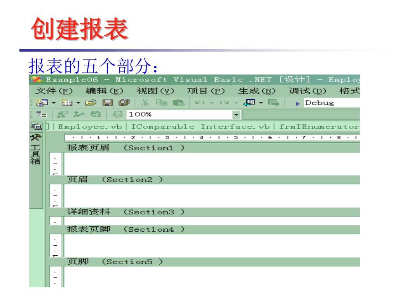Image resolution: width=398 pixels, height=298 pixels.
Task: Click the Cut scissors icon
Action: tap(145, 102)
